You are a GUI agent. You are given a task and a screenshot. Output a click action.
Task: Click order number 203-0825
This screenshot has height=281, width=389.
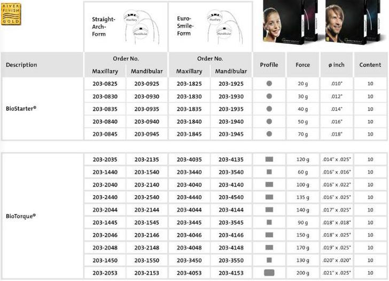105,84
